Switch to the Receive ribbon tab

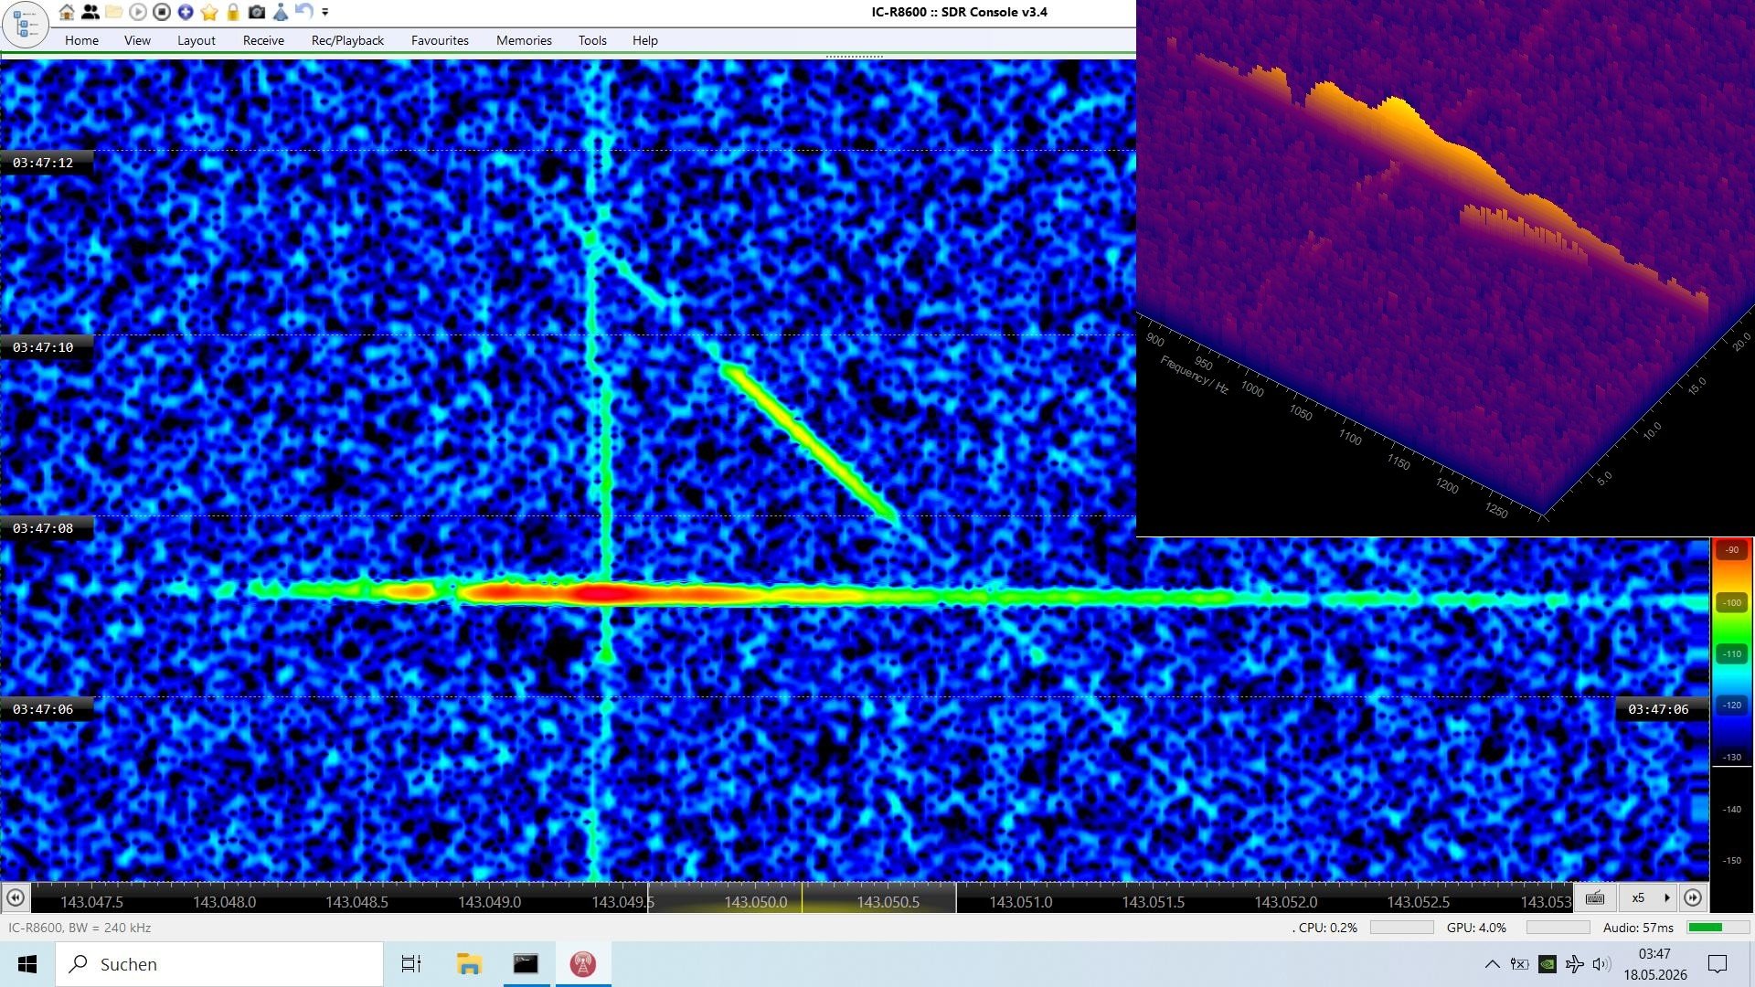(x=263, y=40)
